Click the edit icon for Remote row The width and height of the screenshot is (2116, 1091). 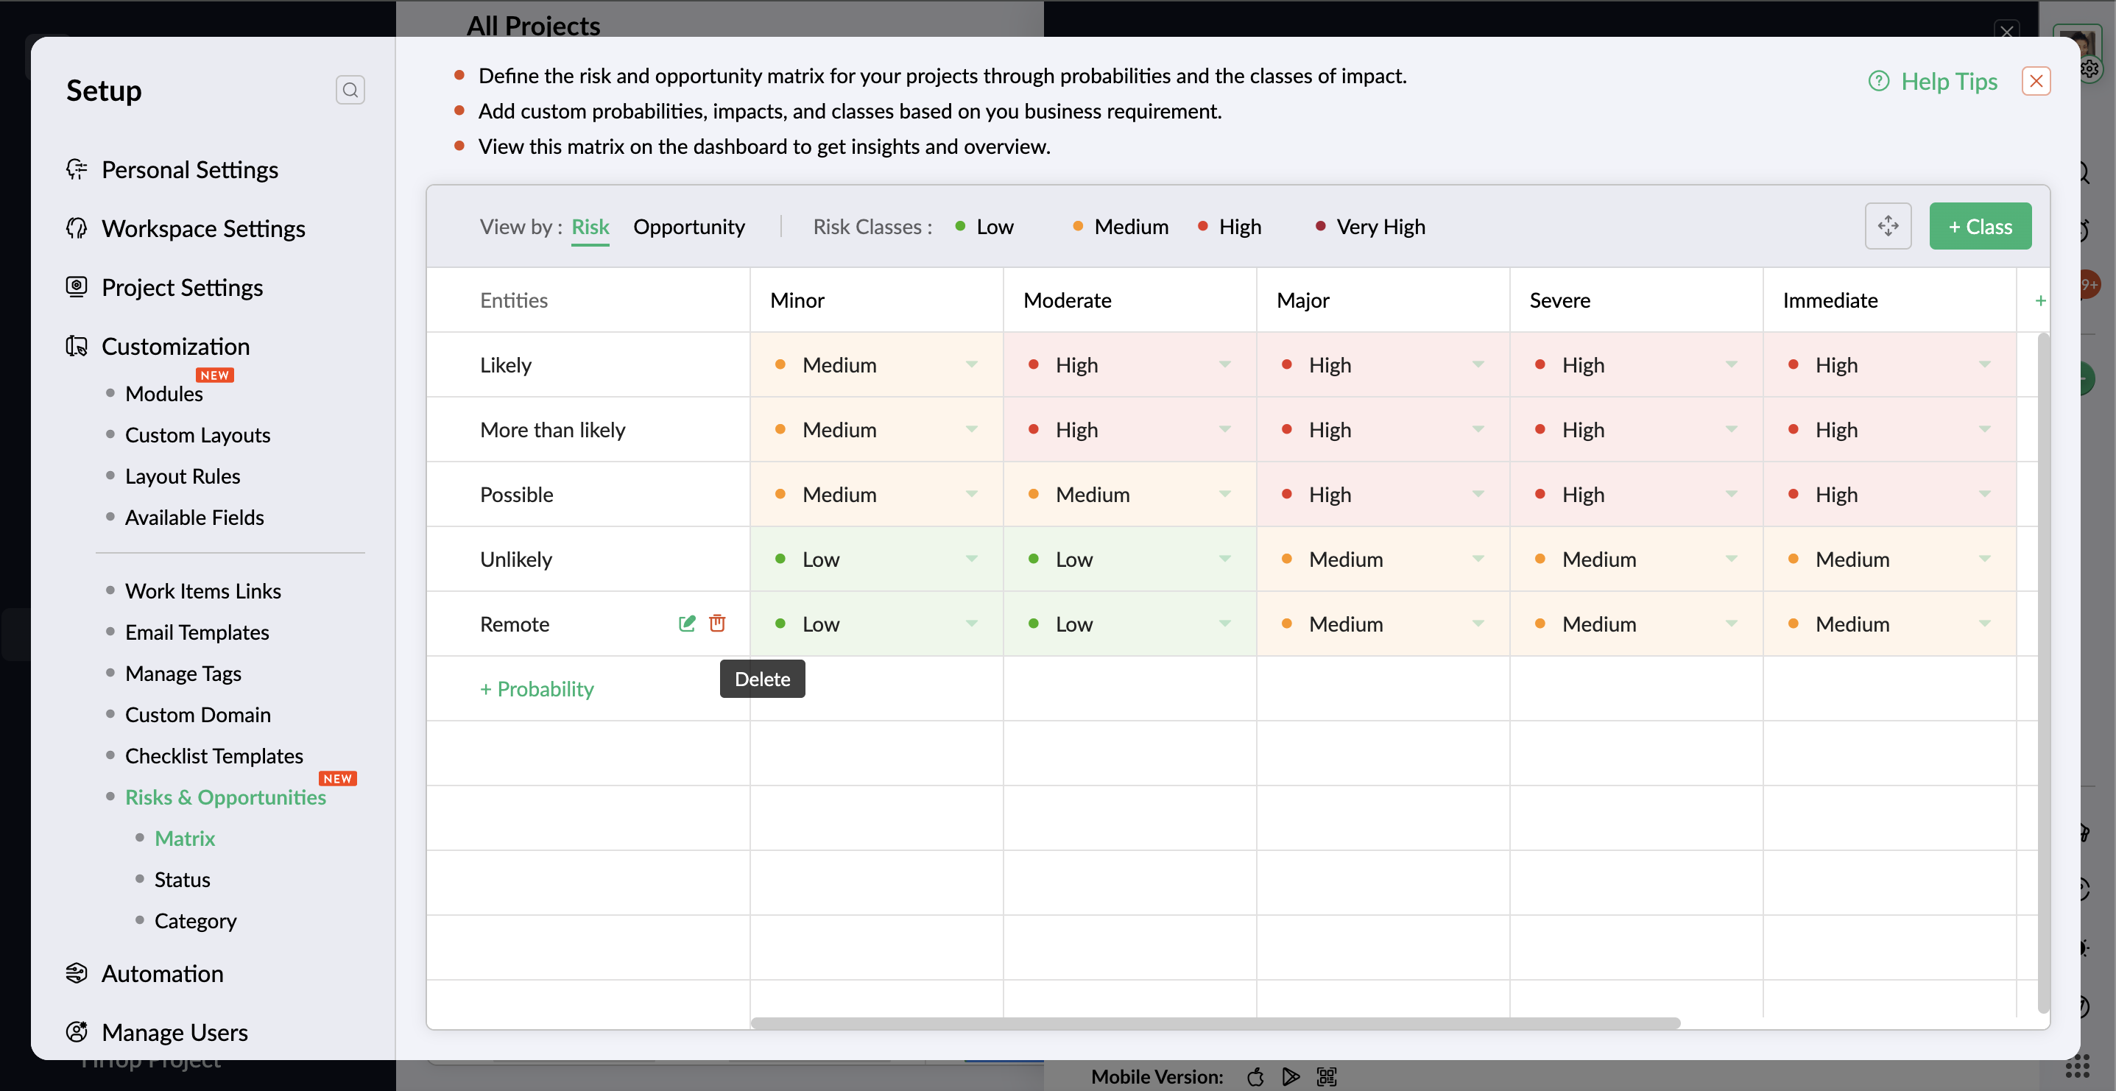pos(687,624)
